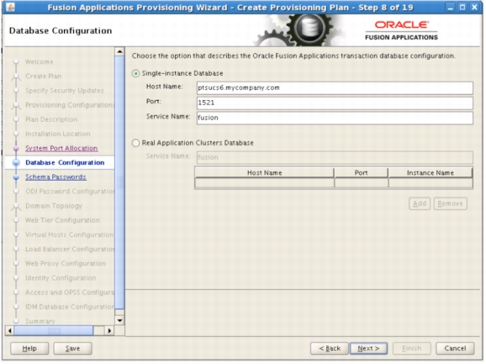The width and height of the screenshot is (486, 364).
Task: Click the window system menu icon
Action: [x=10, y=7]
